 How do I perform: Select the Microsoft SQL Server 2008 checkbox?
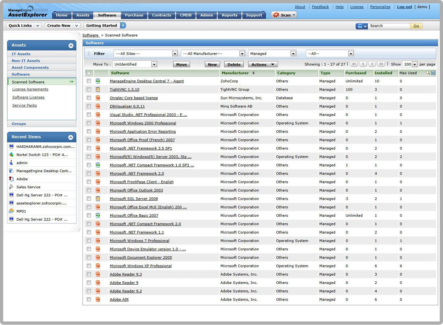(x=89, y=199)
